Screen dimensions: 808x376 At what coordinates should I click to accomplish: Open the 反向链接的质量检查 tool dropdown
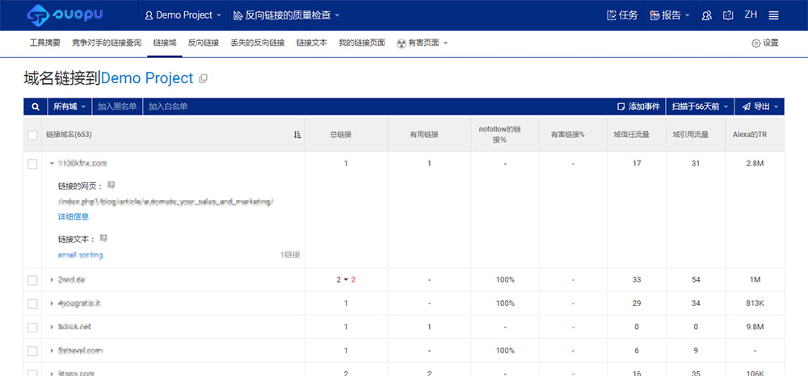[x=286, y=15]
